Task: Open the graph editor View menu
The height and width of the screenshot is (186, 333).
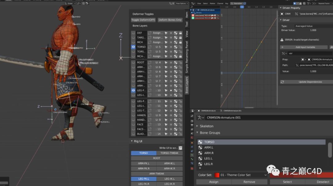Action: 199,3
